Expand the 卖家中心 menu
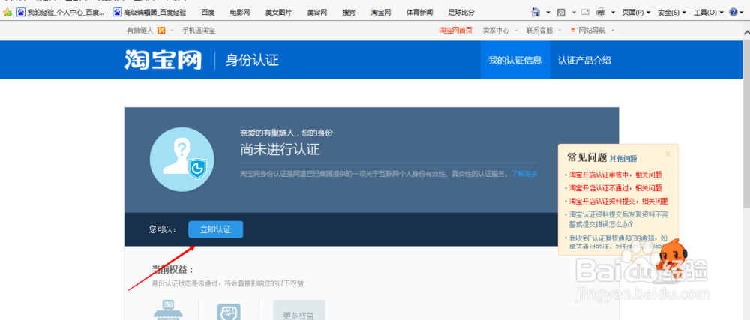The width and height of the screenshot is (750, 320). click(x=499, y=31)
